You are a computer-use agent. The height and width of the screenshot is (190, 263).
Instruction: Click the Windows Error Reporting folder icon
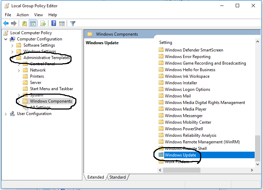point(161,57)
